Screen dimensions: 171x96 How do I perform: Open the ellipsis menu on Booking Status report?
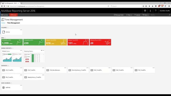point(43,50)
